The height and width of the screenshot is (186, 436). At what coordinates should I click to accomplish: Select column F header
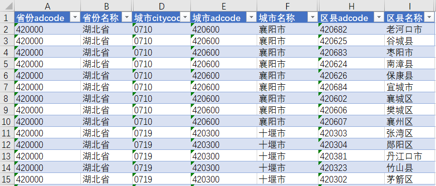[x=287, y=6]
